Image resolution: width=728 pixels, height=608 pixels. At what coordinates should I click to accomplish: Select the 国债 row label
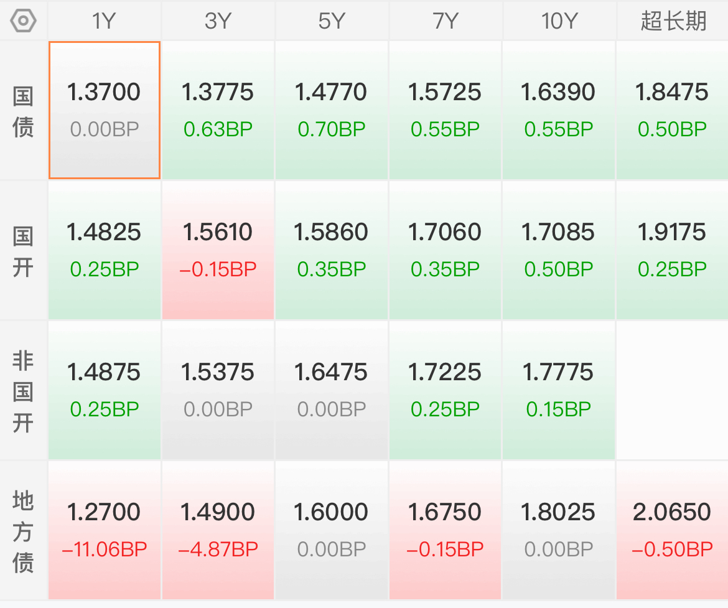tap(23, 111)
